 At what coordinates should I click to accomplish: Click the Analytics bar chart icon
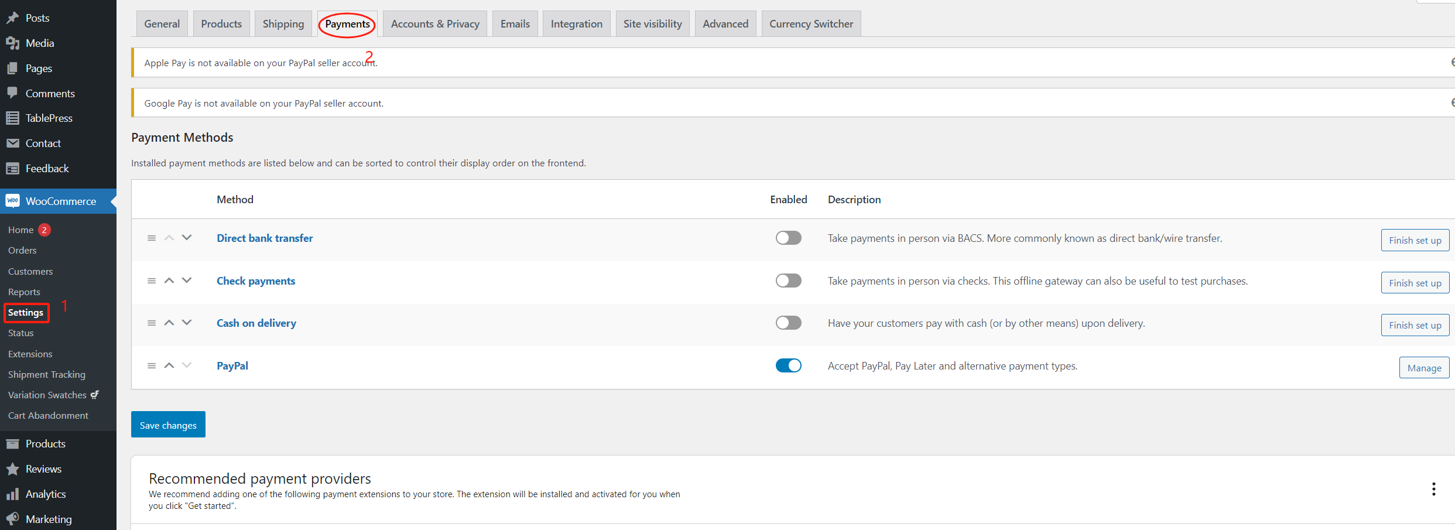click(x=12, y=494)
